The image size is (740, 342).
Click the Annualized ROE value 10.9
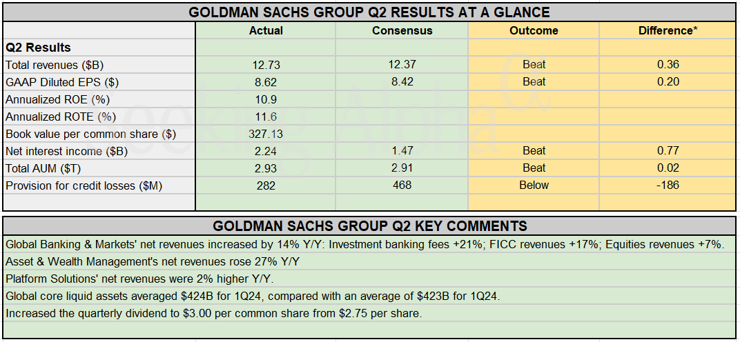[266, 99]
